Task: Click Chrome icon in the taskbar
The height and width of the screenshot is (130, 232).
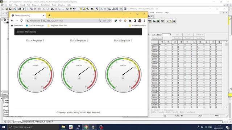Action: coord(86,127)
